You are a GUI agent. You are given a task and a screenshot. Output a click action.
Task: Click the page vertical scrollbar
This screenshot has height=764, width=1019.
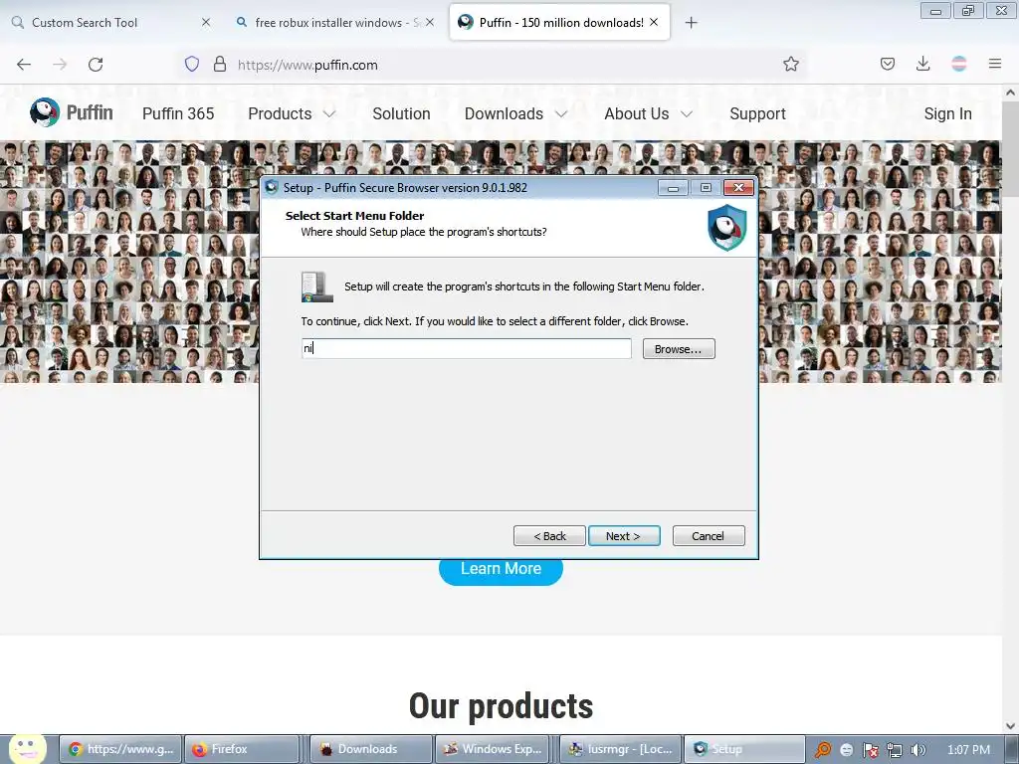point(1010,149)
